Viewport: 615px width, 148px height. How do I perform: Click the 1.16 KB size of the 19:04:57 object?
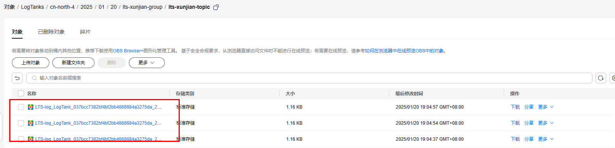[x=294, y=107]
